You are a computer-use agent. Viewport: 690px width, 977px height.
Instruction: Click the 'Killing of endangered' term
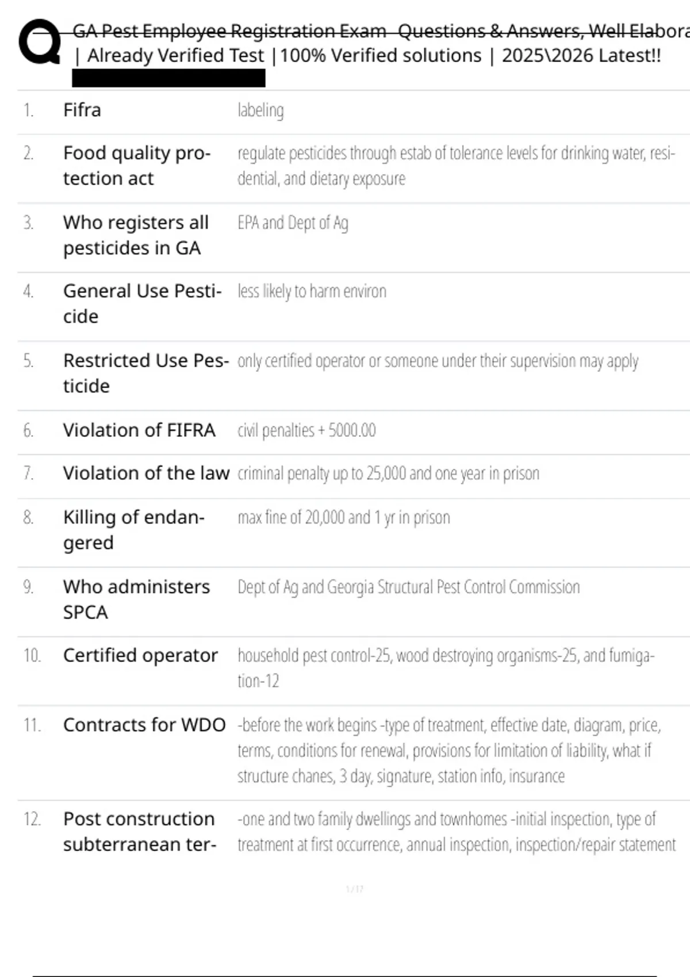[x=133, y=529]
